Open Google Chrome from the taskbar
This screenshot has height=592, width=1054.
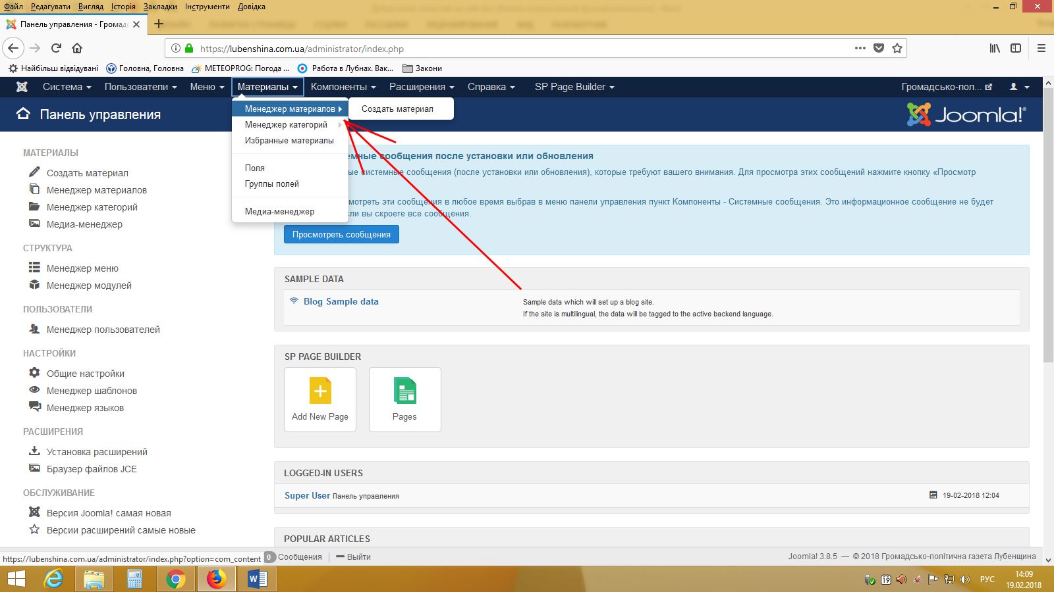[x=175, y=579]
